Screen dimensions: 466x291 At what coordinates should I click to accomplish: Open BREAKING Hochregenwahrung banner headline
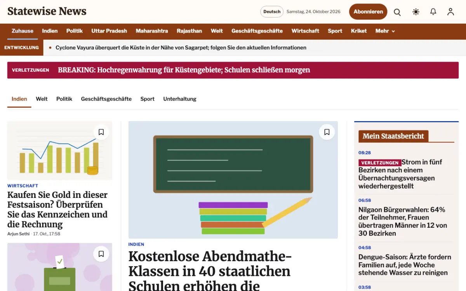tap(184, 70)
